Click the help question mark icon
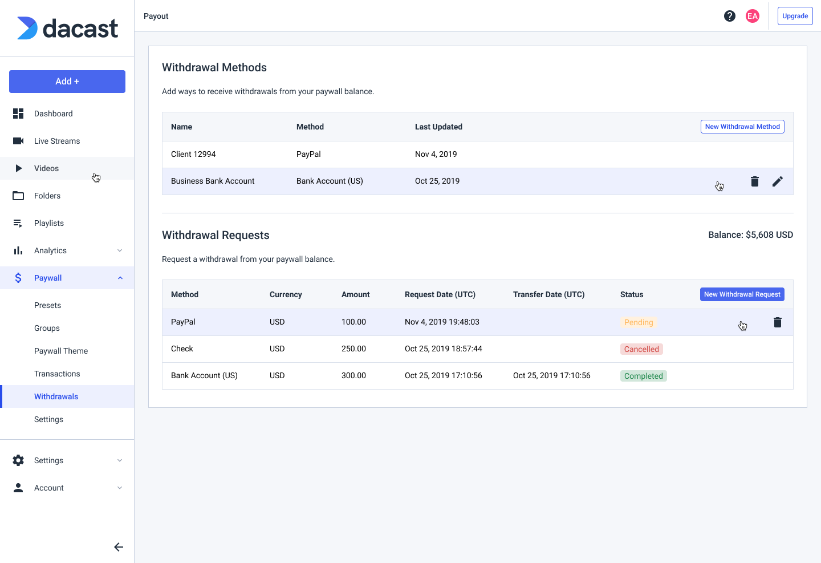The image size is (821, 563). 730,16
